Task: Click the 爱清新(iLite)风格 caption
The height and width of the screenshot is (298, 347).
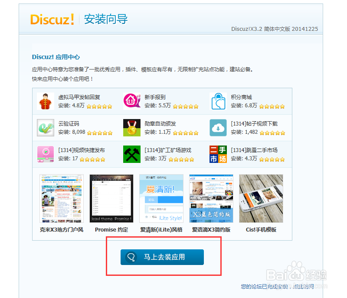Action: [x=161, y=230]
